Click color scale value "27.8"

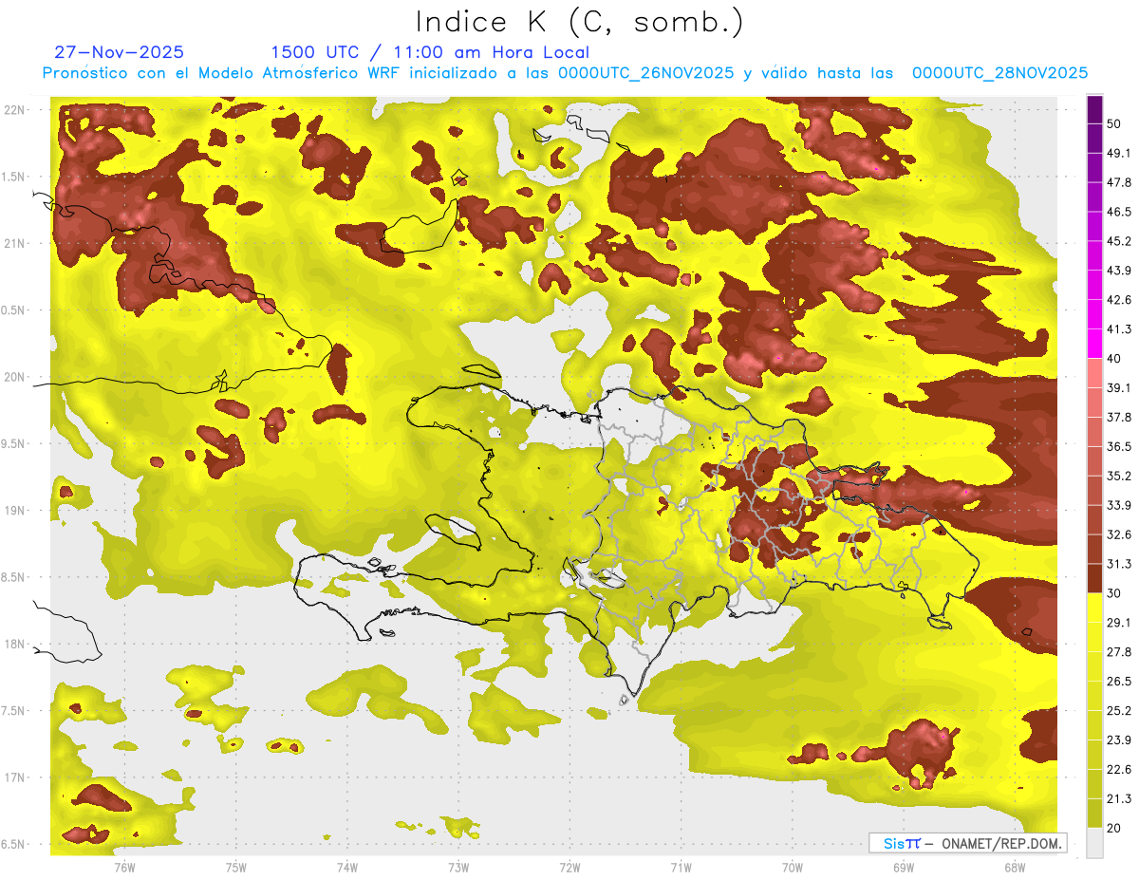click(1118, 652)
